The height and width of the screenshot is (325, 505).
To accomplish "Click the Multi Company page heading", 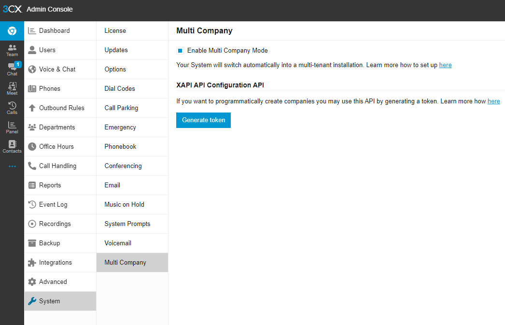I will tap(204, 30).
